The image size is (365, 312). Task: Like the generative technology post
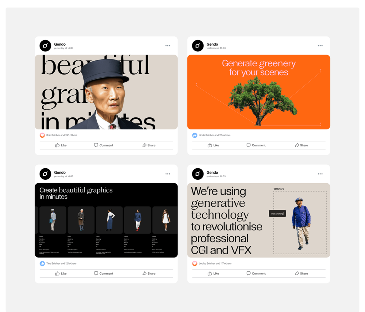[213, 273]
